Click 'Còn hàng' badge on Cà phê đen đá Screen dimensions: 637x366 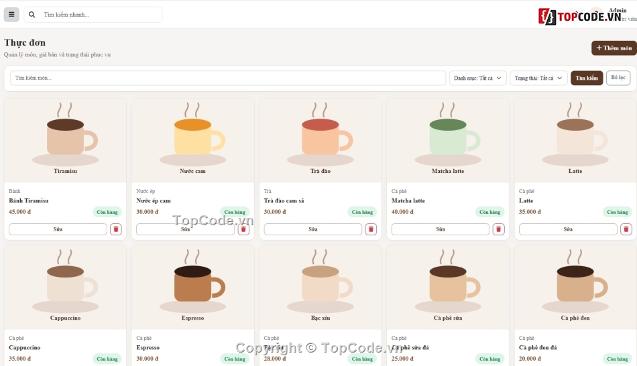[618, 359]
